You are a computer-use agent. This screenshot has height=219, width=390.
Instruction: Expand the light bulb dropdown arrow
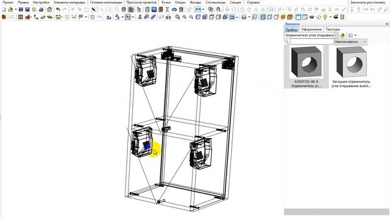tap(330, 17)
